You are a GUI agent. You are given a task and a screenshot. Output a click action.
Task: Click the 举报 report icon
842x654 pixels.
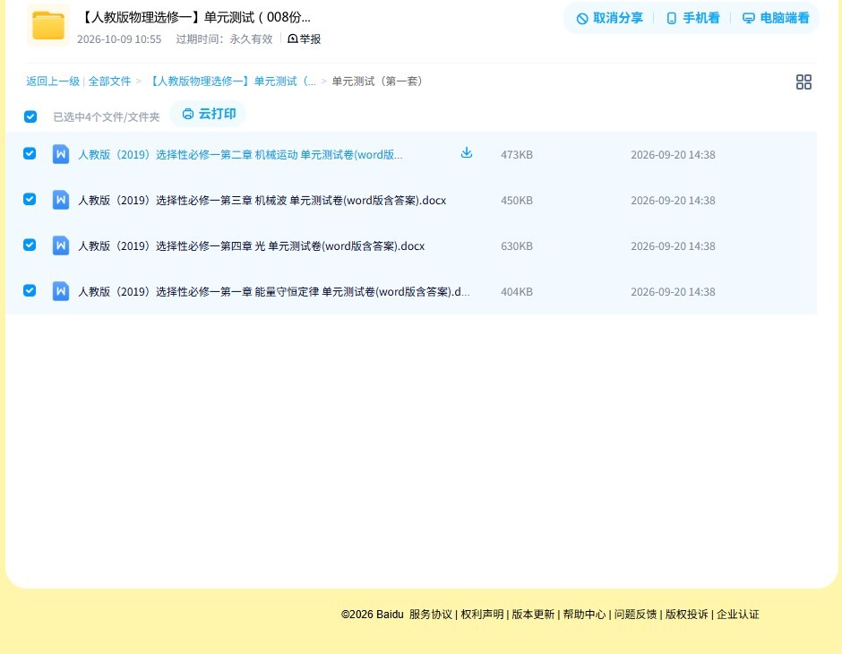(x=293, y=39)
